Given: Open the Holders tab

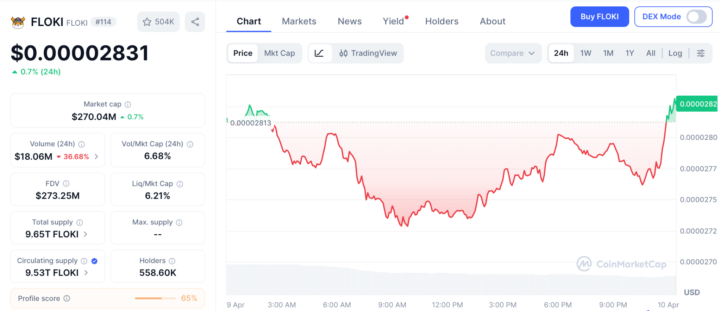Looking at the screenshot, I should pos(441,21).
